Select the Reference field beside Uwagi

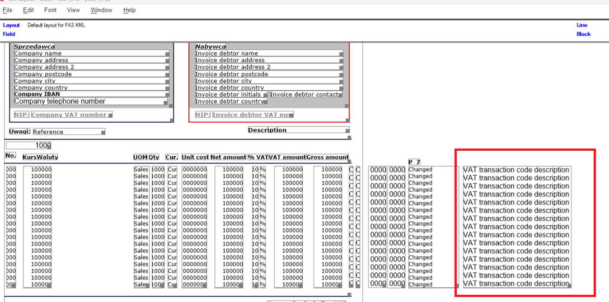(68, 132)
